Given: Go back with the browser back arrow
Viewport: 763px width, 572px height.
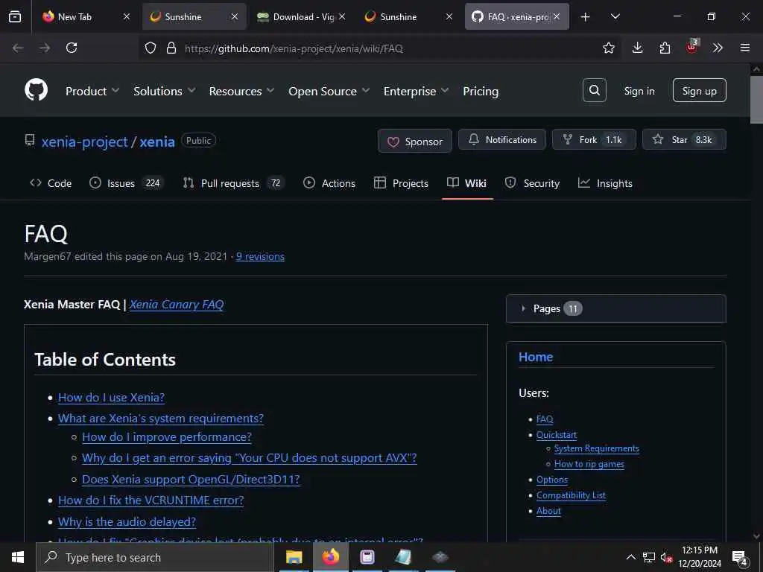Looking at the screenshot, I should pyautogui.click(x=18, y=48).
